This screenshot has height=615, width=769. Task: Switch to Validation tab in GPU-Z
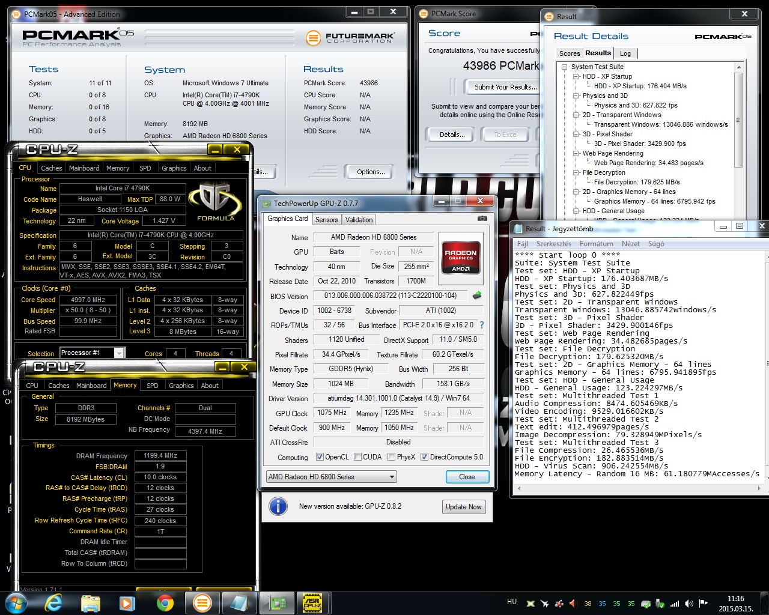point(359,220)
